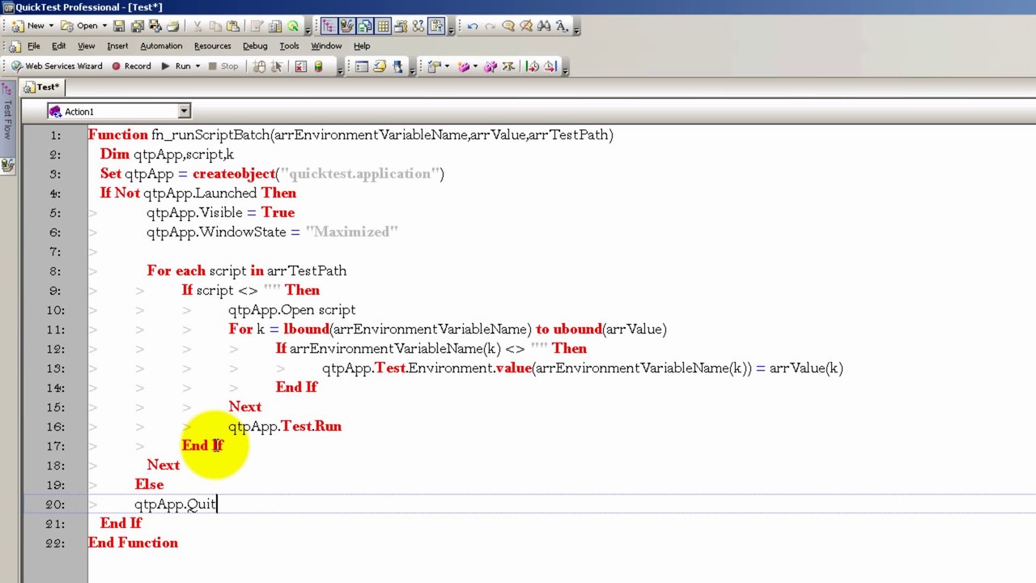The image size is (1036, 583).
Task: Click the step icon with the green arrow
Action: pyautogui.click(x=532, y=66)
